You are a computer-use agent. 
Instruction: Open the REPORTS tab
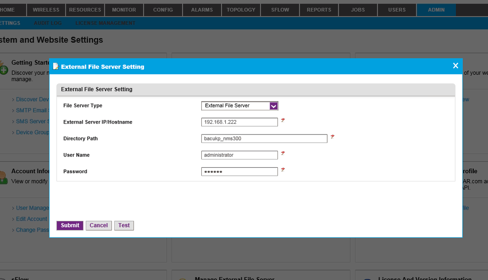[x=319, y=10]
